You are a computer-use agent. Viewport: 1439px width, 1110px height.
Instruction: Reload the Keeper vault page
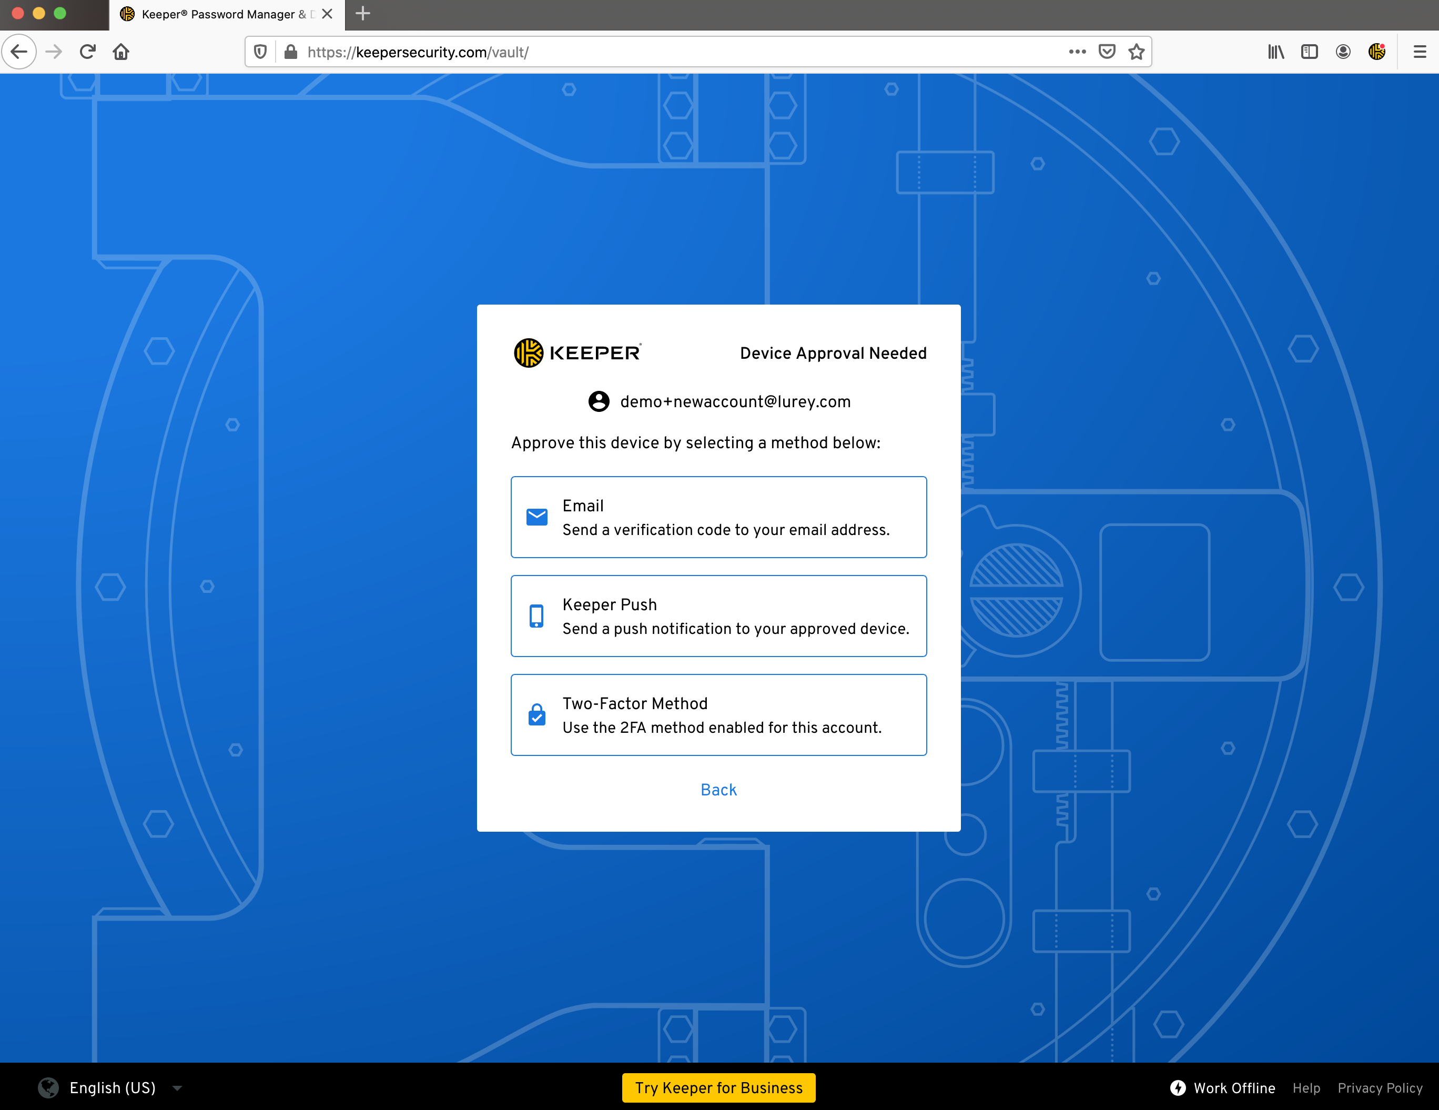[x=88, y=52]
